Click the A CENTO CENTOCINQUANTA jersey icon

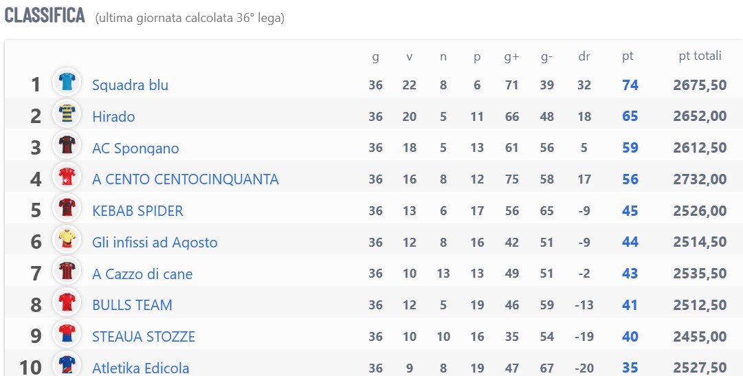click(67, 176)
